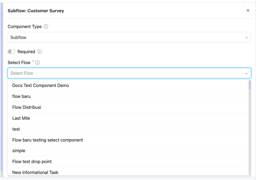Image resolution: width=259 pixels, height=180 pixels.
Task: Choose the simple flow option
Action: (128, 151)
